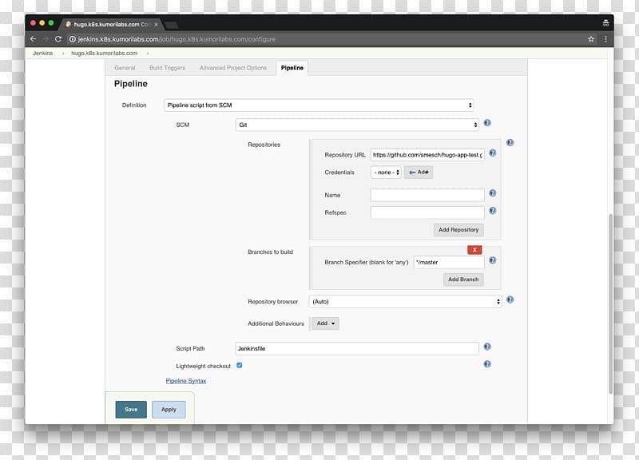
Task: Open help for the Name field
Action: (x=492, y=193)
